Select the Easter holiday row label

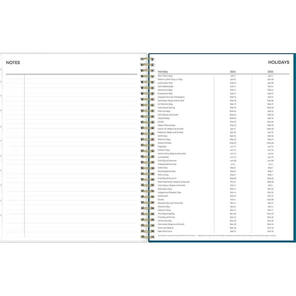161,122
